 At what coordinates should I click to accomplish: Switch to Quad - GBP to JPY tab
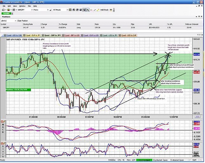pos(51,35)
